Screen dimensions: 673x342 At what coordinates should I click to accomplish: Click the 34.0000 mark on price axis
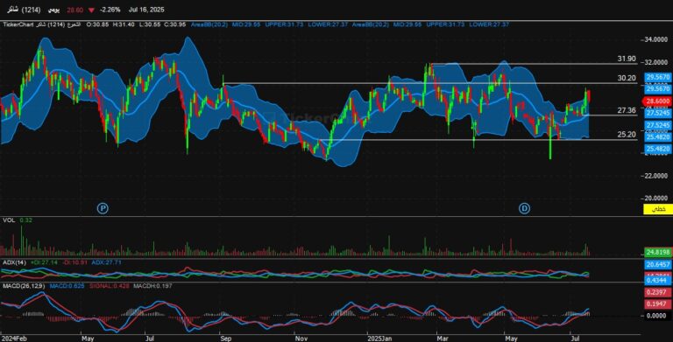(656, 40)
